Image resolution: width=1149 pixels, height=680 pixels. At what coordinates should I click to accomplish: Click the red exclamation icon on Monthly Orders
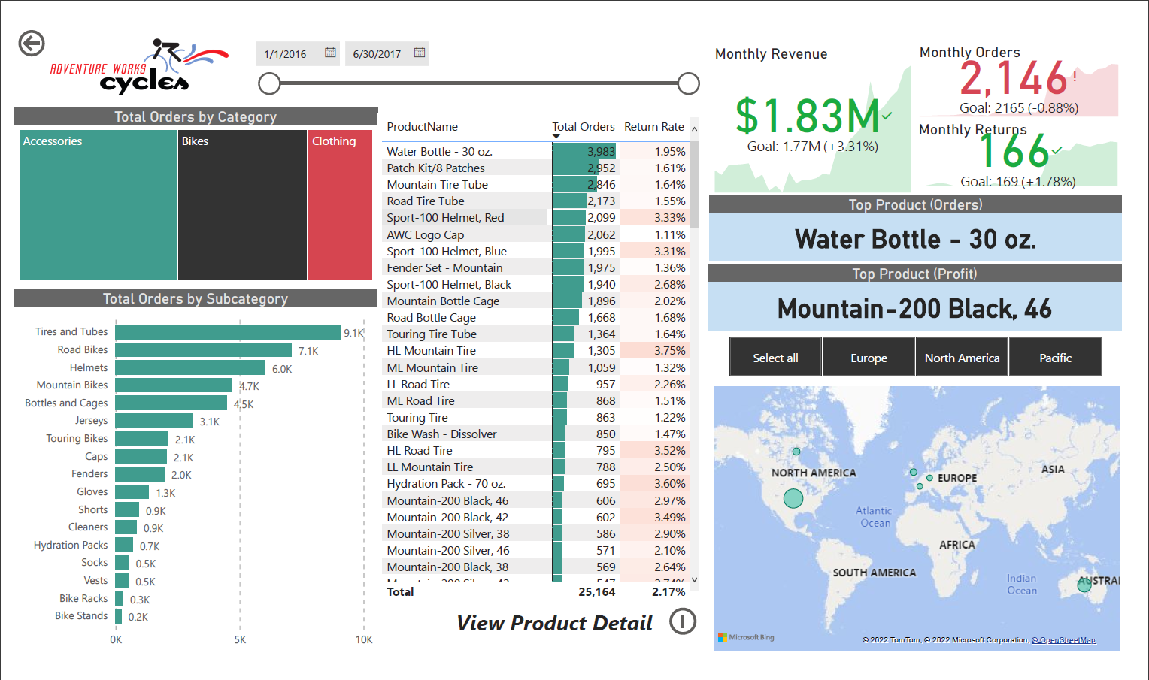[x=1075, y=74]
